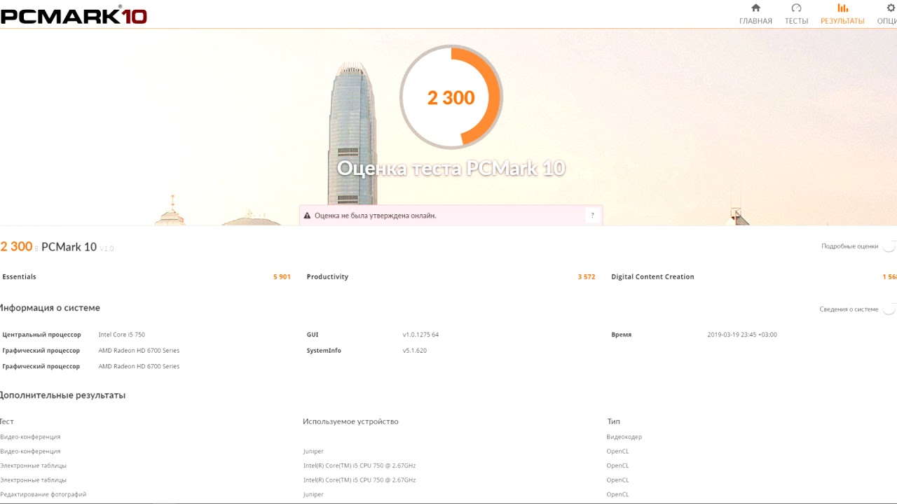Click the 2 300 PCMark 10 heading
The image size is (897, 504).
(48, 246)
